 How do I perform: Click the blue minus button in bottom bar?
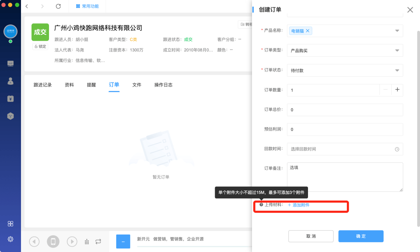[123, 241]
